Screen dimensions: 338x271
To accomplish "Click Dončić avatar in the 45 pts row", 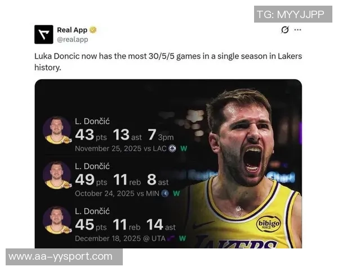I will 57,220.
